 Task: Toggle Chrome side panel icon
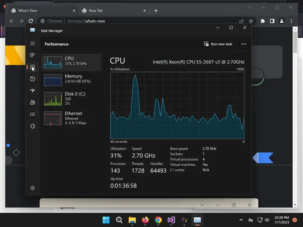(272, 21)
